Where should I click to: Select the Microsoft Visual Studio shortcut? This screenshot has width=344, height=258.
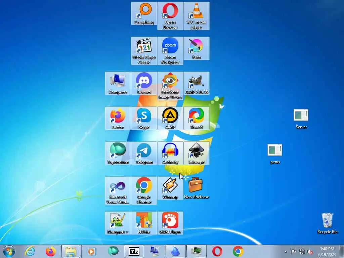point(118,191)
